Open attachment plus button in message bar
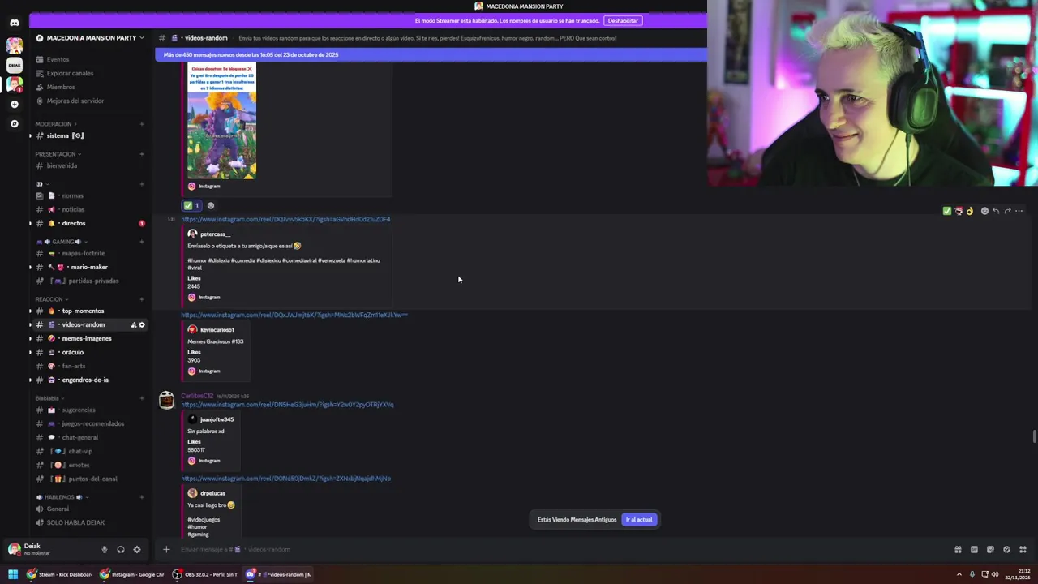 [x=166, y=549]
